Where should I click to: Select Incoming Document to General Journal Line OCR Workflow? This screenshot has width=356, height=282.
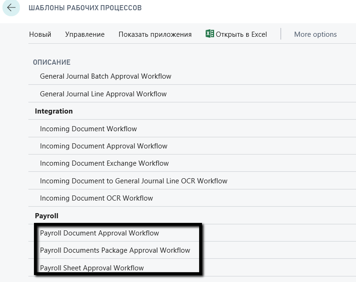134,181
